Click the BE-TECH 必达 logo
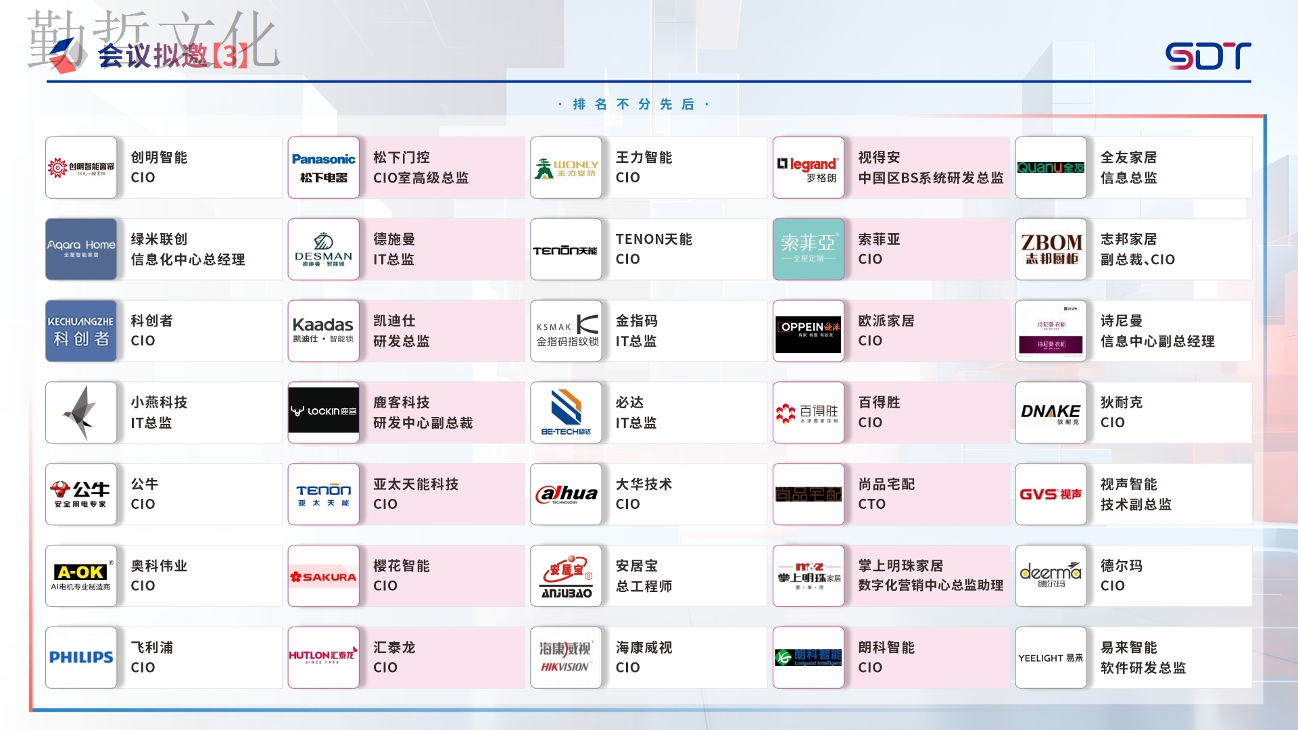This screenshot has width=1298, height=730. pos(566,412)
